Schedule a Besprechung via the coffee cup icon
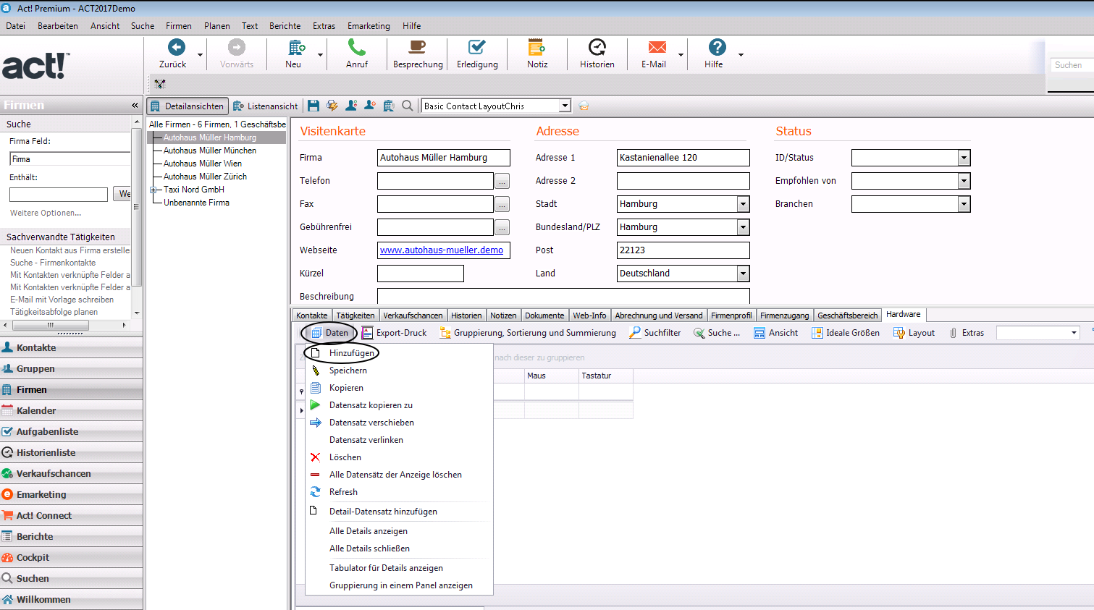This screenshot has width=1094, height=610. (x=418, y=47)
